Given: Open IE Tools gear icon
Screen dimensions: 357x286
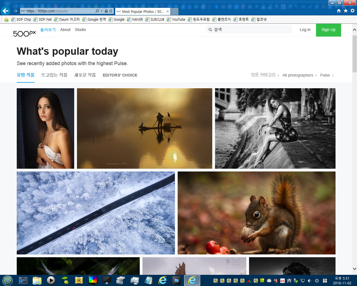Looking at the screenshot, I should click(353, 11).
